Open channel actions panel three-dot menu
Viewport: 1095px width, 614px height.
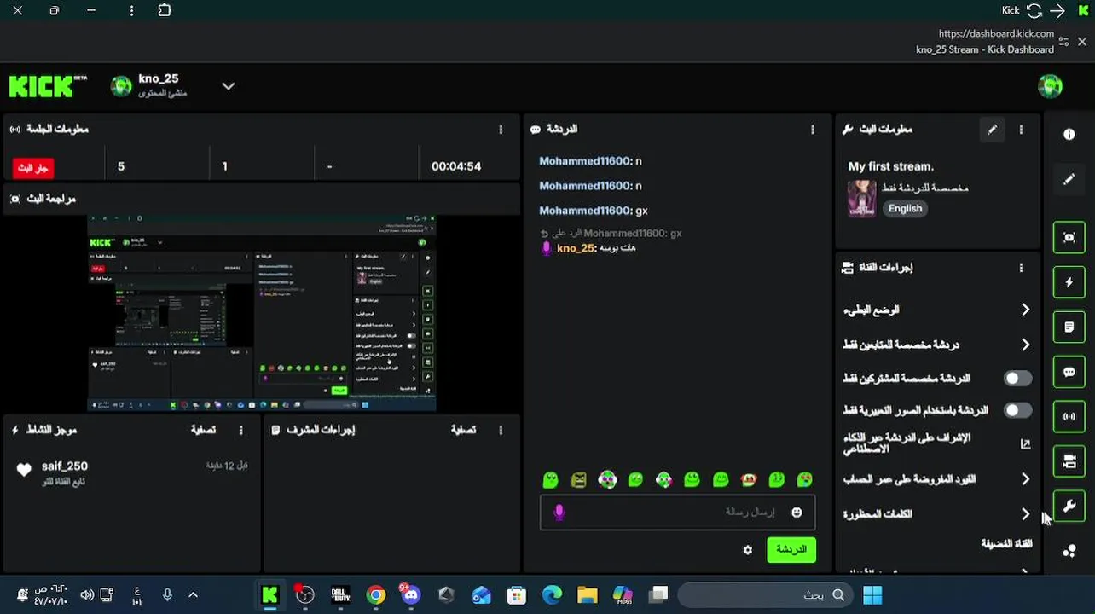click(1021, 268)
